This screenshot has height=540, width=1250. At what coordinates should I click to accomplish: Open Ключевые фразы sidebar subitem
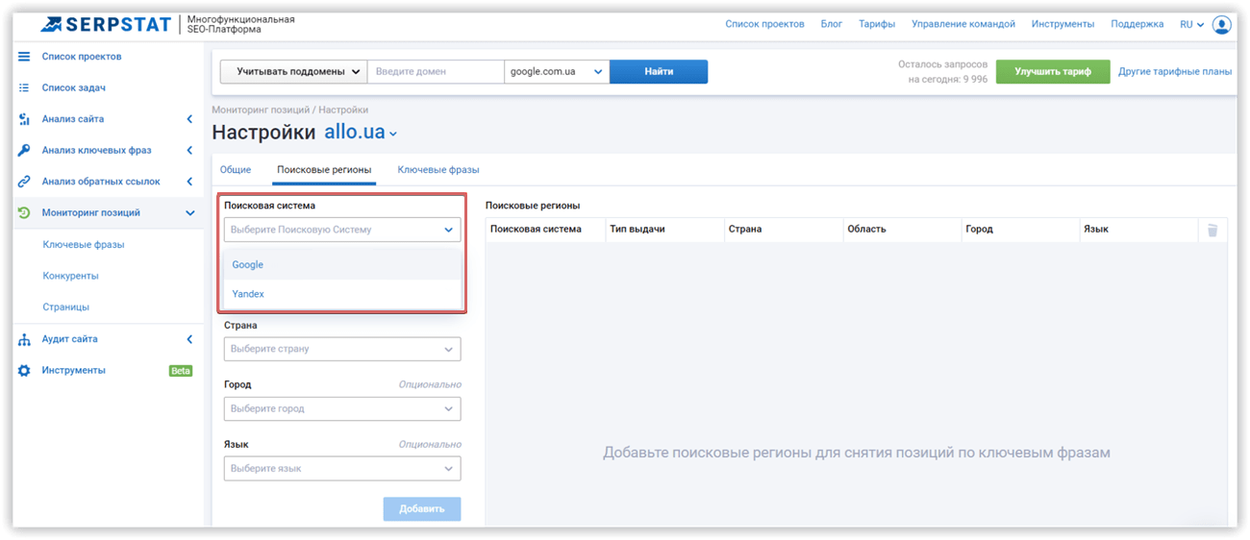(x=84, y=245)
